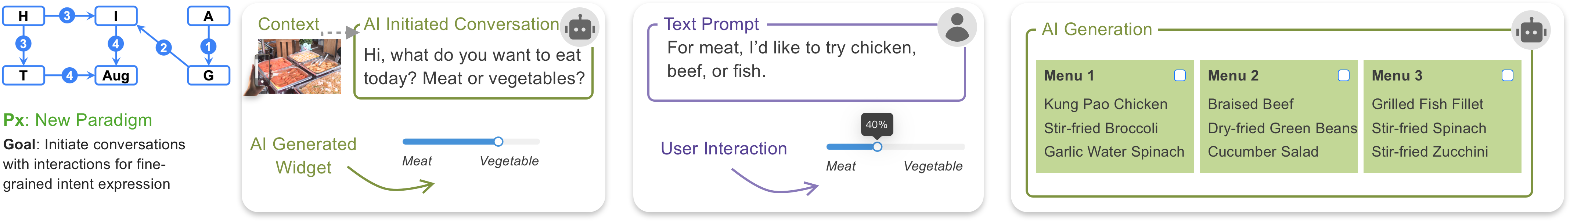Image resolution: width=1570 pixels, height=221 pixels.
Task: Click the Kung Pao Chicken menu item
Action: tap(1105, 104)
